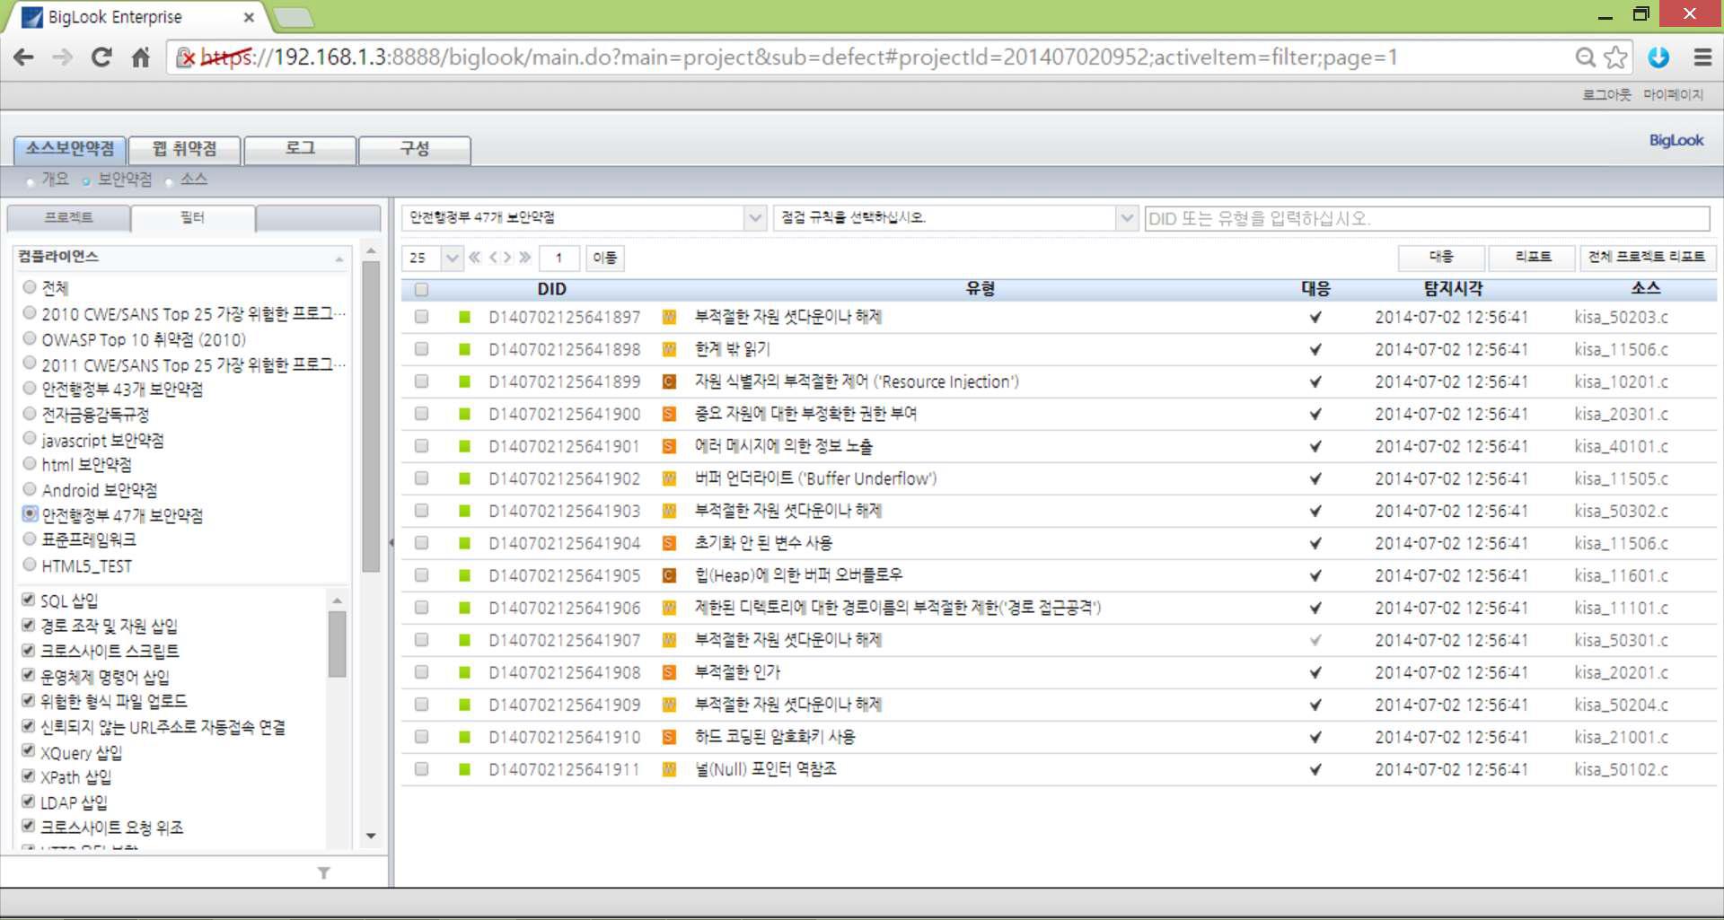Click the insecure HTTPS warning padlock icon
The width and height of the screenshot is (1724, 920).
coord(186,58)
